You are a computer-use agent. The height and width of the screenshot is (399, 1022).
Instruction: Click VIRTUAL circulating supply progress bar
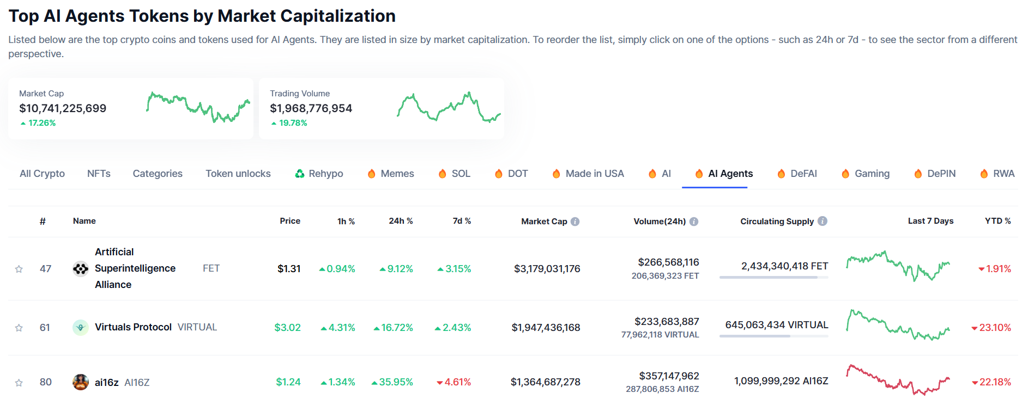click(774, 336)
